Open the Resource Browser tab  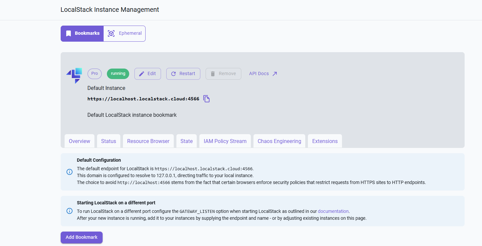pyautogui.click(x=148, y=141)
